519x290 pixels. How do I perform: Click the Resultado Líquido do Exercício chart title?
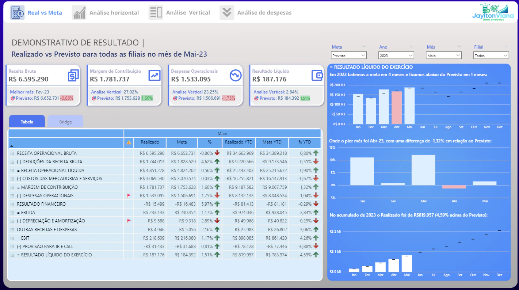371,67
